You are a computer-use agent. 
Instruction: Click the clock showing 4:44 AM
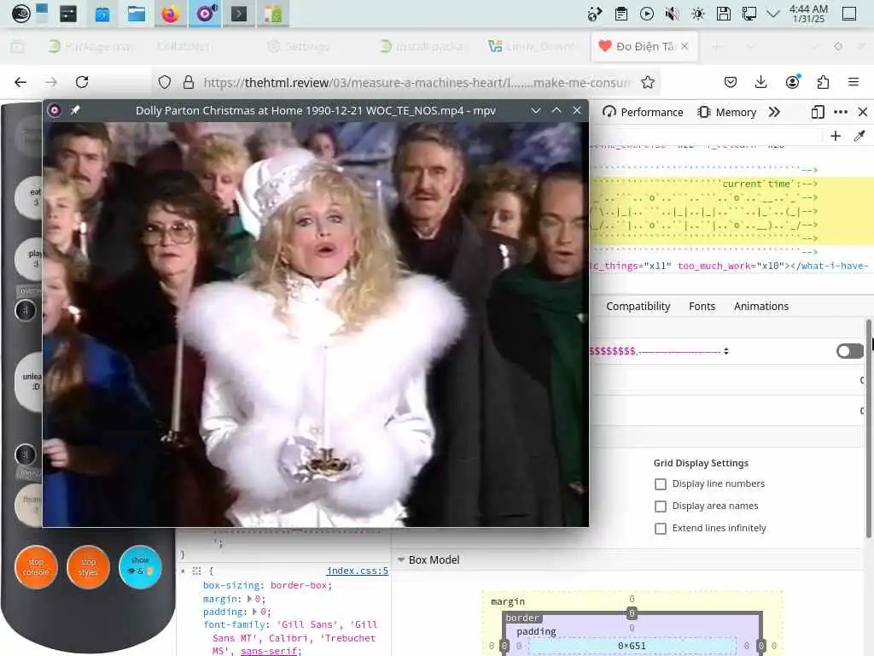tap(808, 14)
